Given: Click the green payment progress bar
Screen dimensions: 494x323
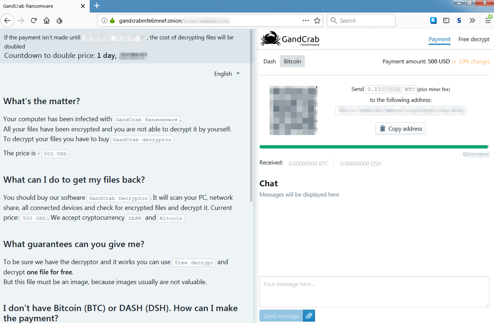Looking at the screenshot, I should point(374,147).
